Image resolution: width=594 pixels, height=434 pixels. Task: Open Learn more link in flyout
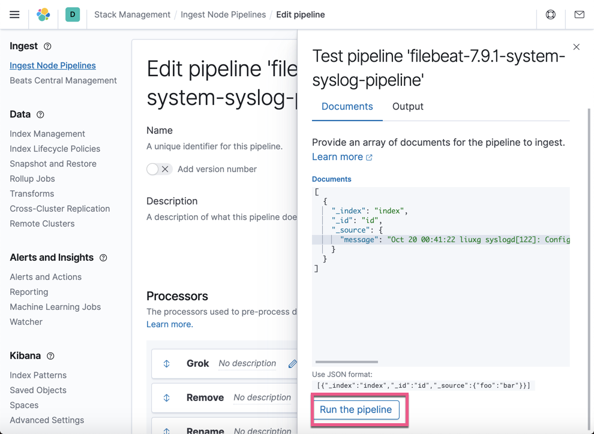point(342,157)
